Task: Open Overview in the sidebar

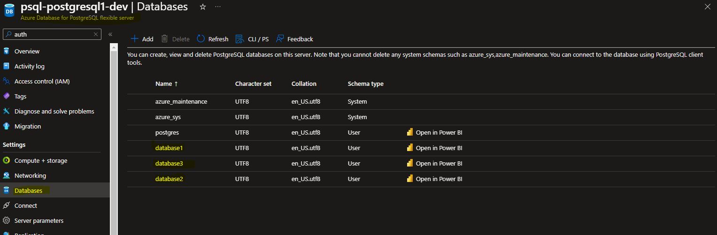Action: pos(27,51)
